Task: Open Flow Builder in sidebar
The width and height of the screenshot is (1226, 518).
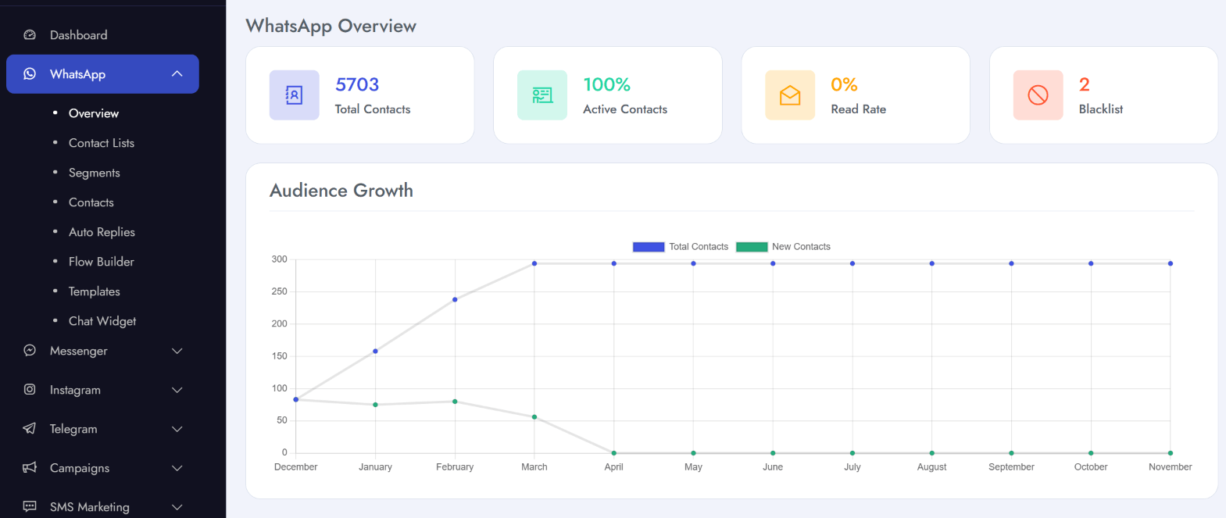Action: point(102,262)
